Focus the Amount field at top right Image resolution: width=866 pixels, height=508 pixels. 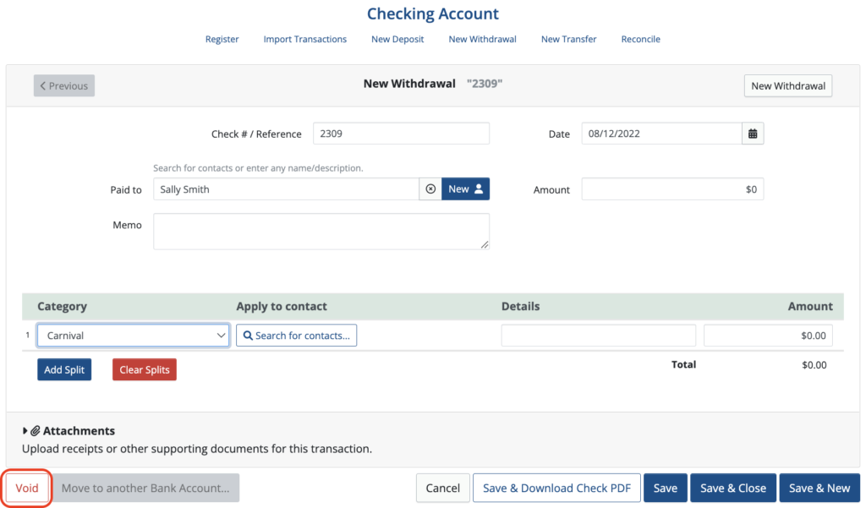(672, 188)
